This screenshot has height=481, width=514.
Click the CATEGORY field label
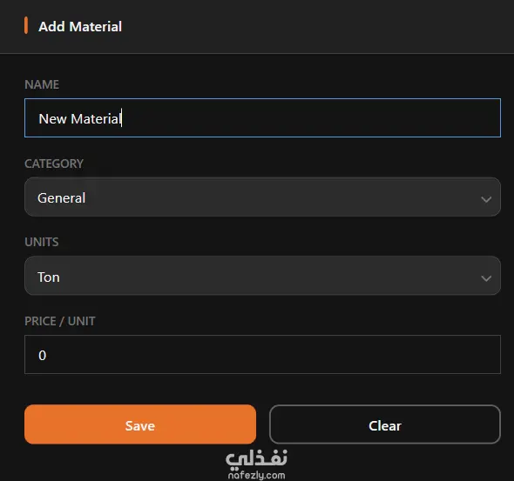pyautogui.click(x=54, y=164)
